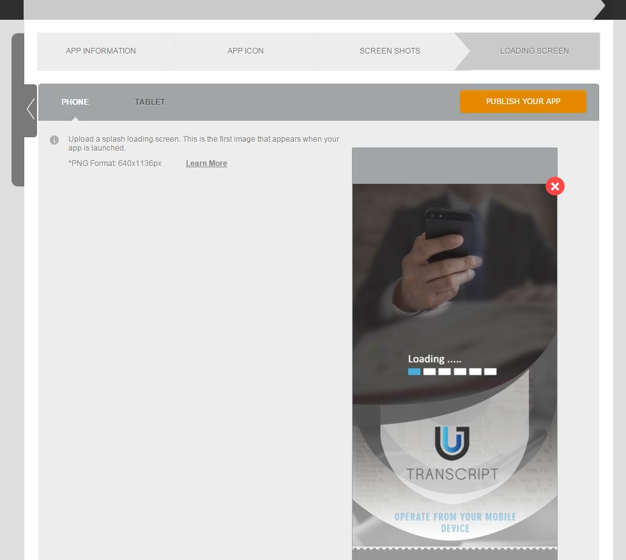
Task: Select the Loading Screen step
Action: point(534,51)
